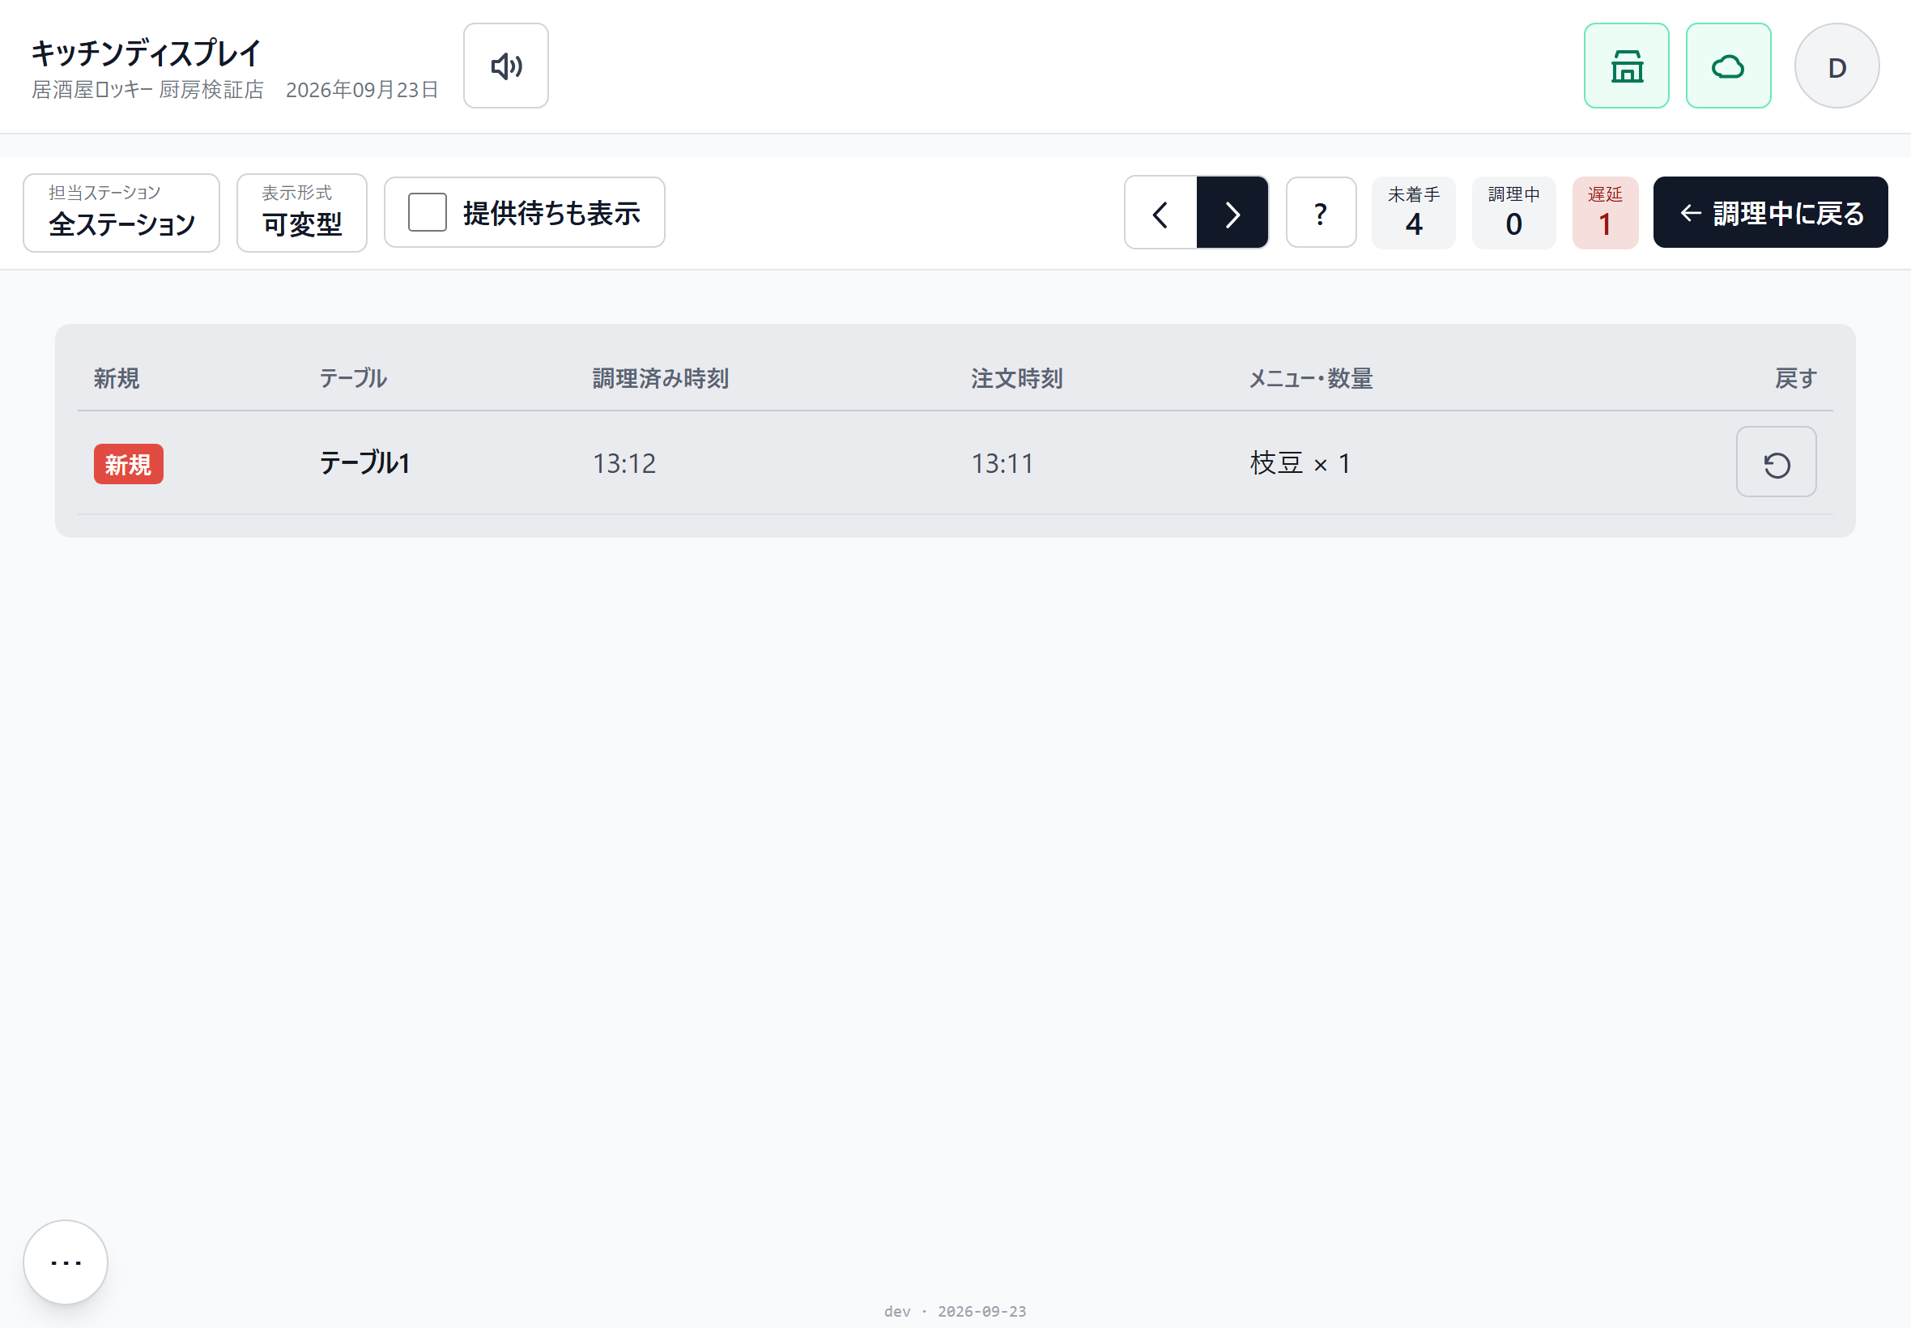Image resolution: width=1911 pixels, height=1328 pixels.
Task: Click キッチンディスプレイ title
Action: tap(147, 53)
